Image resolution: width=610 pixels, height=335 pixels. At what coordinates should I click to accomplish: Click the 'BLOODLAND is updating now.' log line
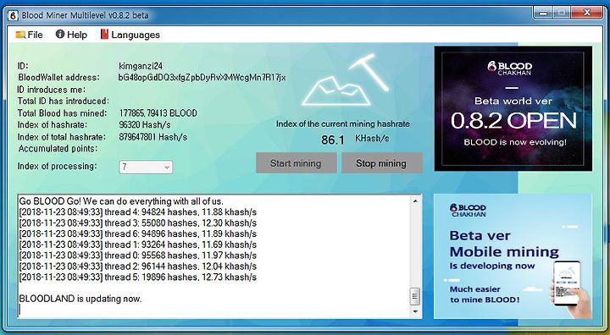click(x=80, y=299)
